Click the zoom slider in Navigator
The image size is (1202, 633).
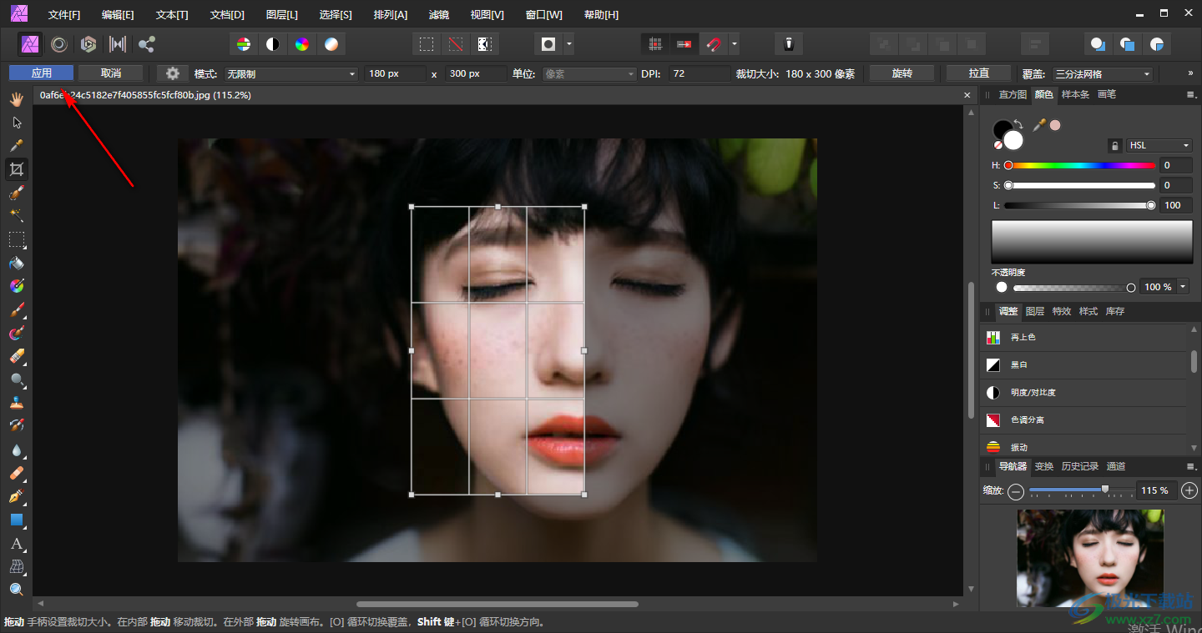point(1082,490)
